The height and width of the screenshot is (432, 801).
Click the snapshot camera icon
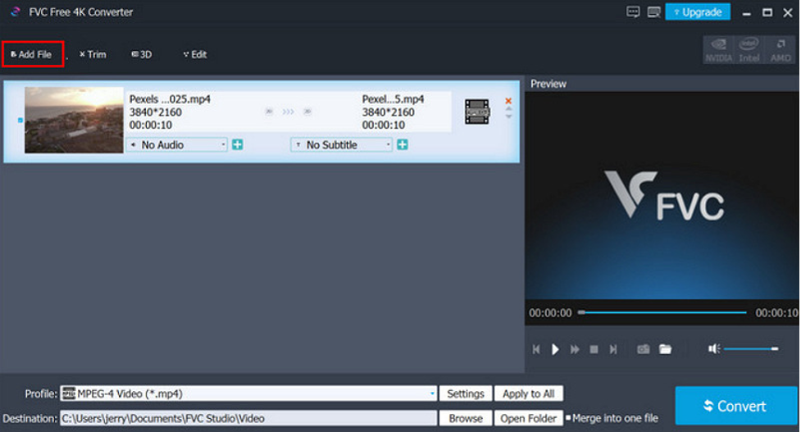pyautogui.click(x=644, y=349)
